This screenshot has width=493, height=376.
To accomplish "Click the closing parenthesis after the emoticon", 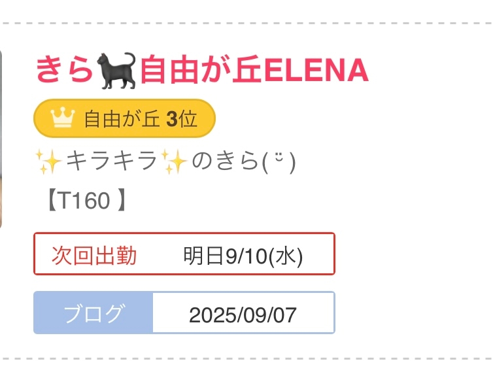I will (292, 162).
